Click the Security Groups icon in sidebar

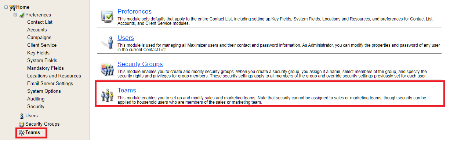[x=21, y=124]
